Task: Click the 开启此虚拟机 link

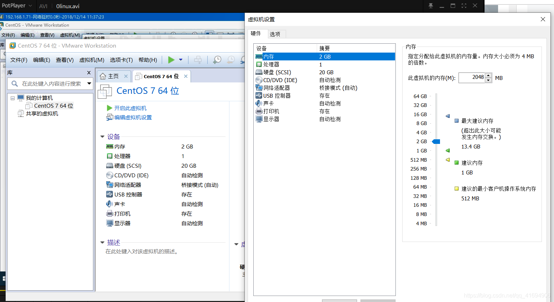Action: [130, 108]
